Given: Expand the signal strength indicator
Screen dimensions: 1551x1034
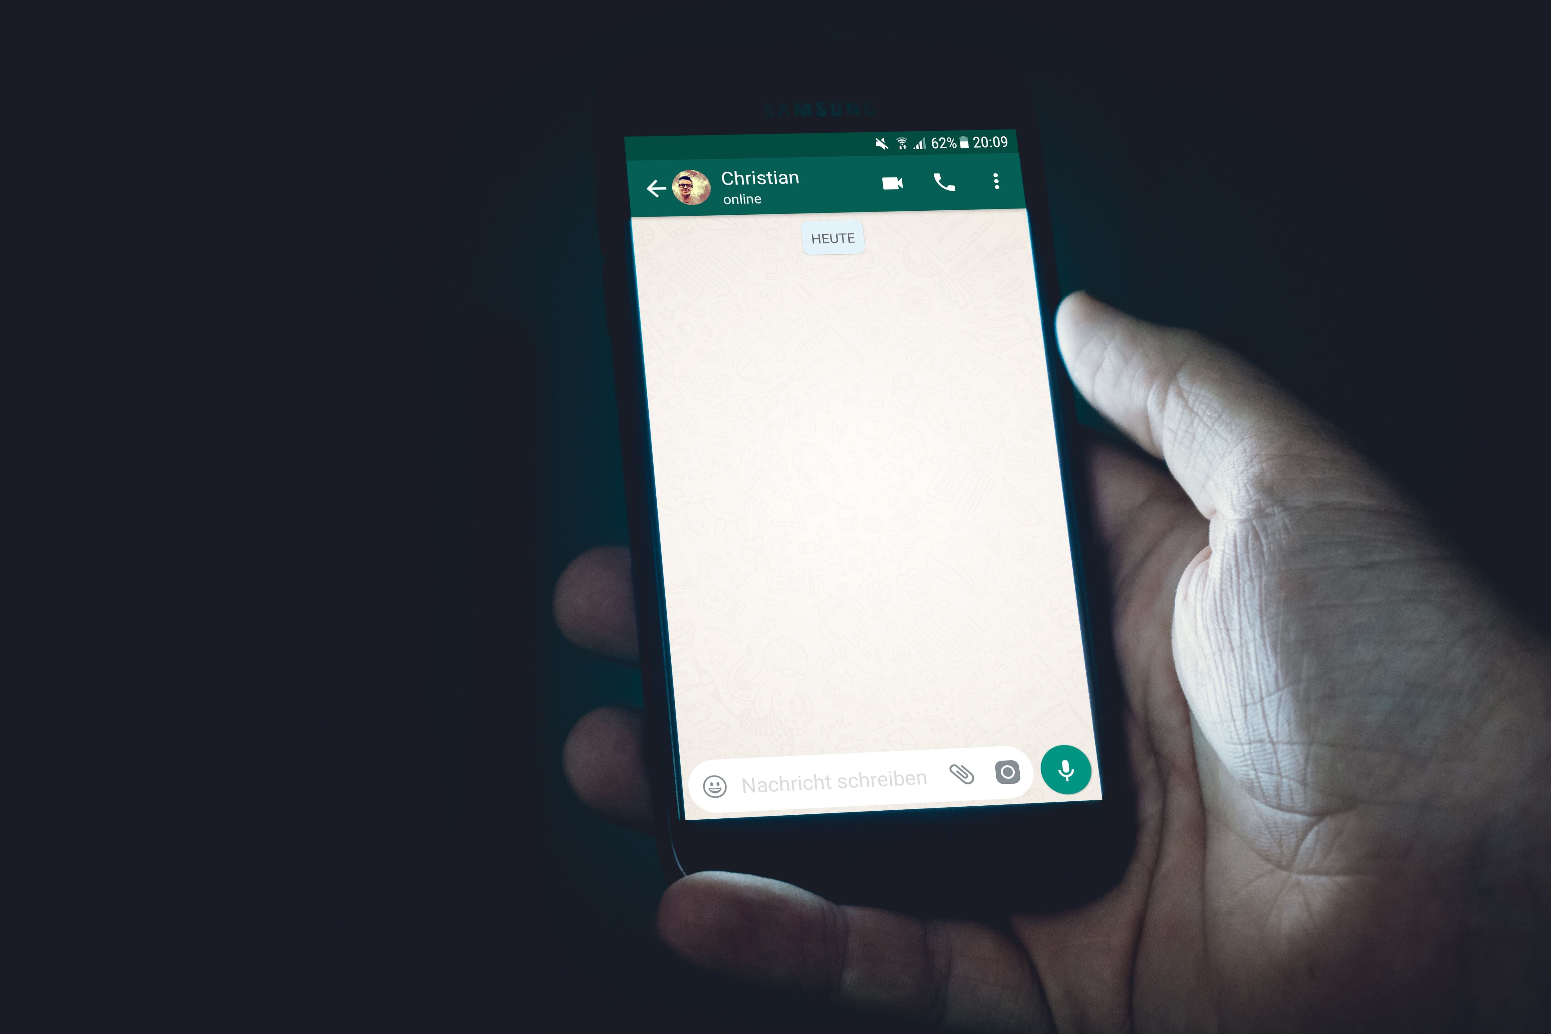Looking at the screenshot, I should 915,138.
